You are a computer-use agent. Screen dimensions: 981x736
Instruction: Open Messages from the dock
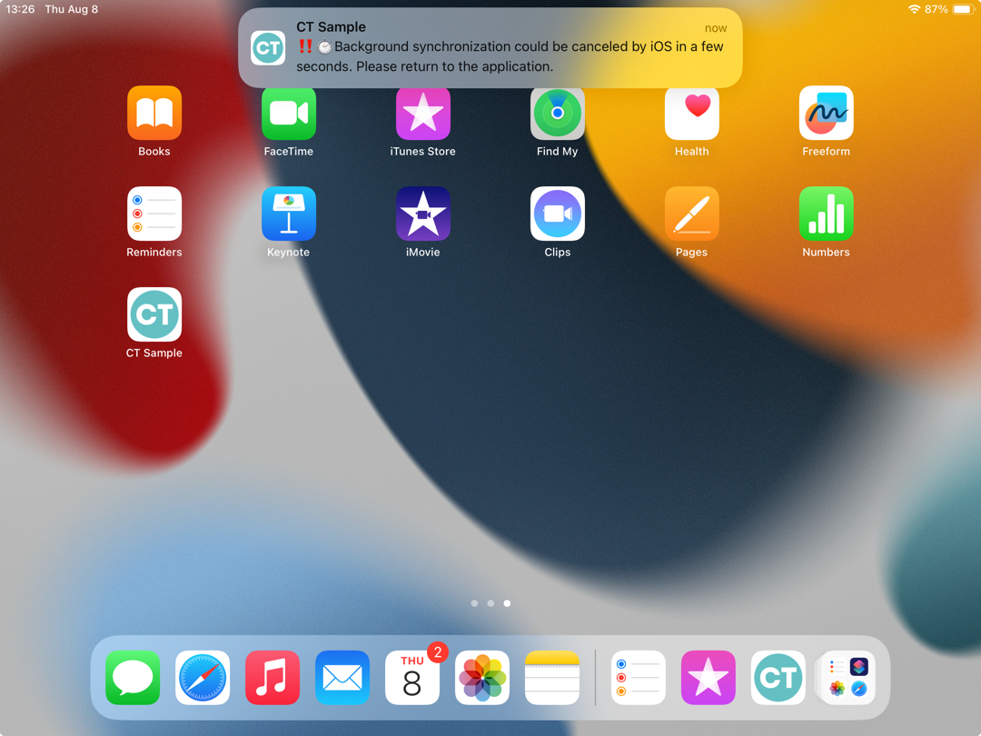pyautogui.click(x=133, y=677)
